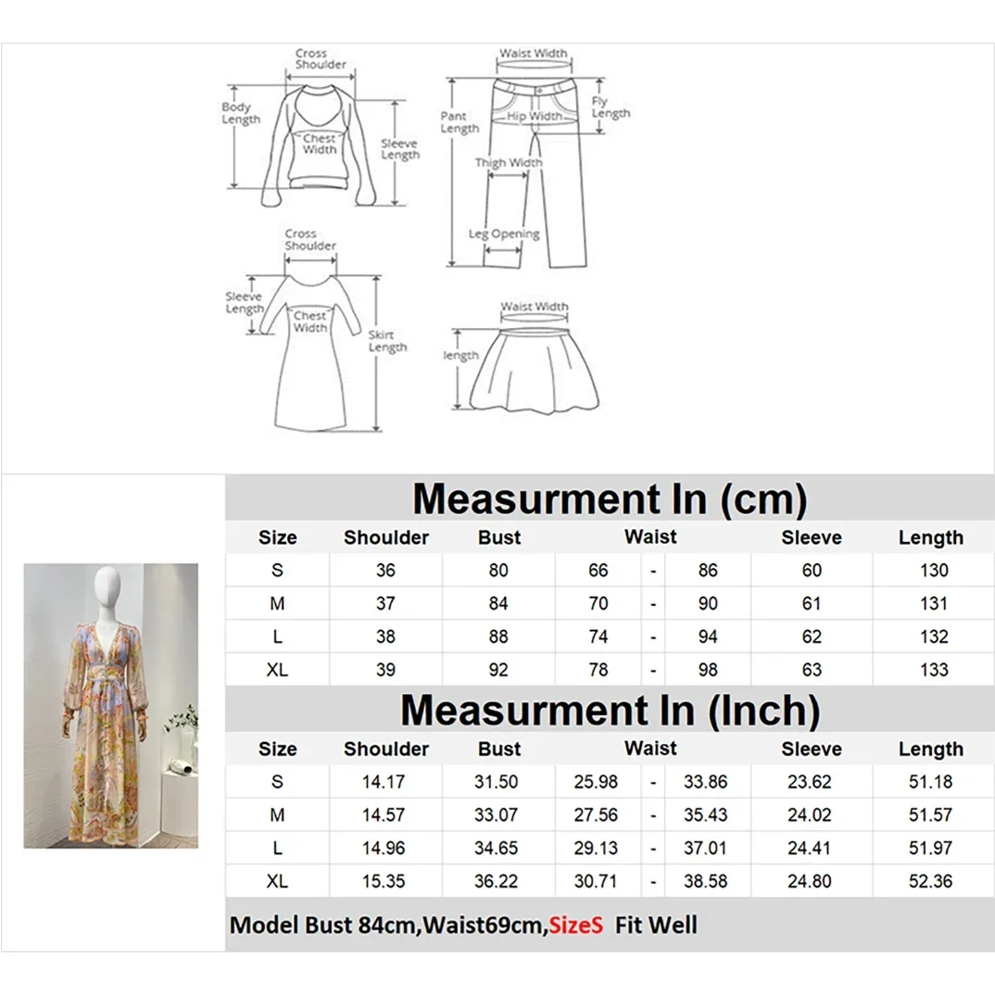The image size is (995, 995).
Task: Select waist value 25.98 in inch table
Action: click(x=596, y=782)
